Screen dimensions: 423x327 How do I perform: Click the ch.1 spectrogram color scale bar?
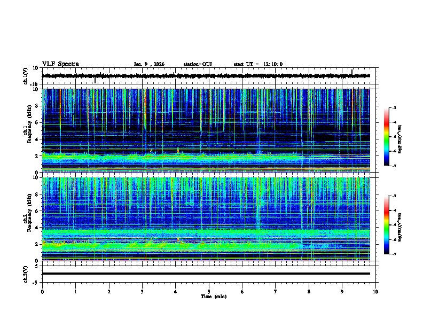click(387, 137)
